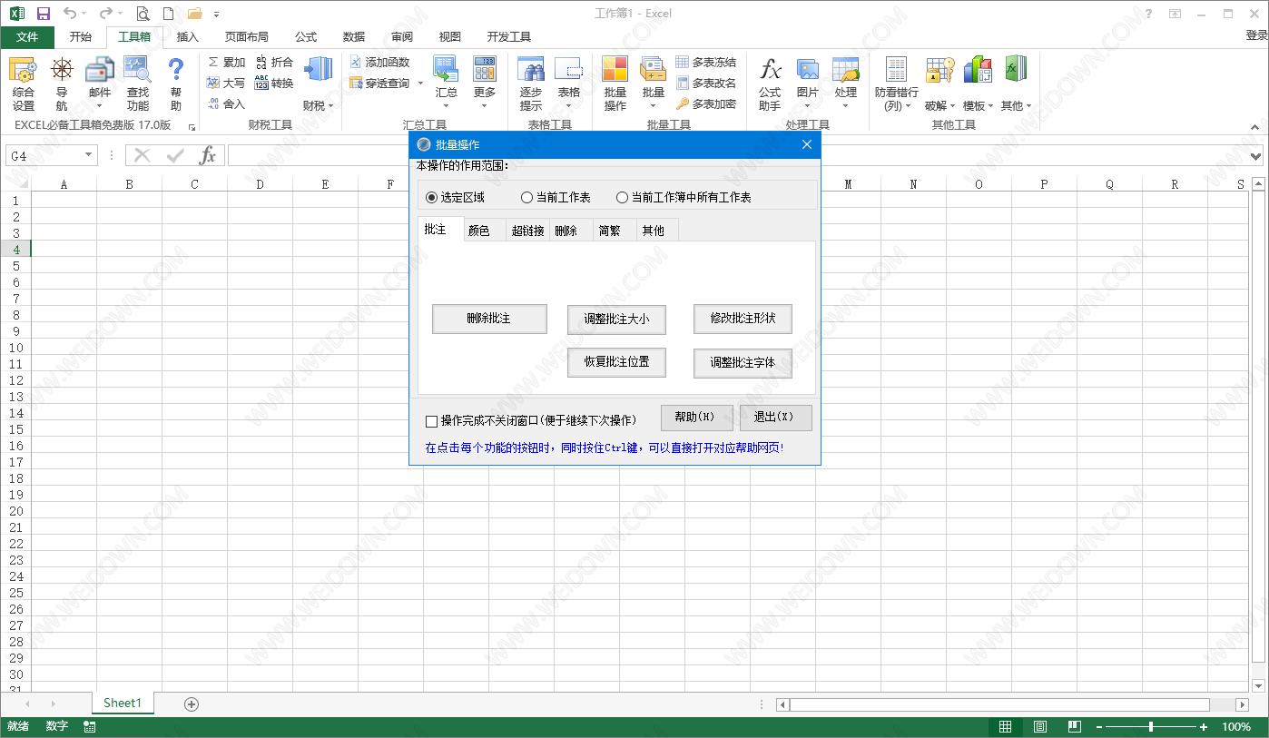1269x738 pixels.
Task: Open the 查找功能 search tool
Action: (137, 83)
